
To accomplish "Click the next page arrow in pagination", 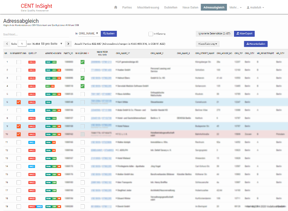I will pyautogui.click(x=67, y=43).
